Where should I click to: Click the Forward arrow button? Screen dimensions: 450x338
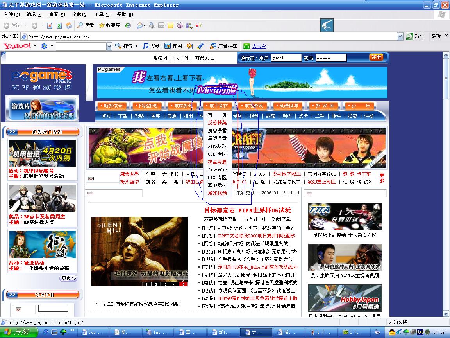(34, 25)
